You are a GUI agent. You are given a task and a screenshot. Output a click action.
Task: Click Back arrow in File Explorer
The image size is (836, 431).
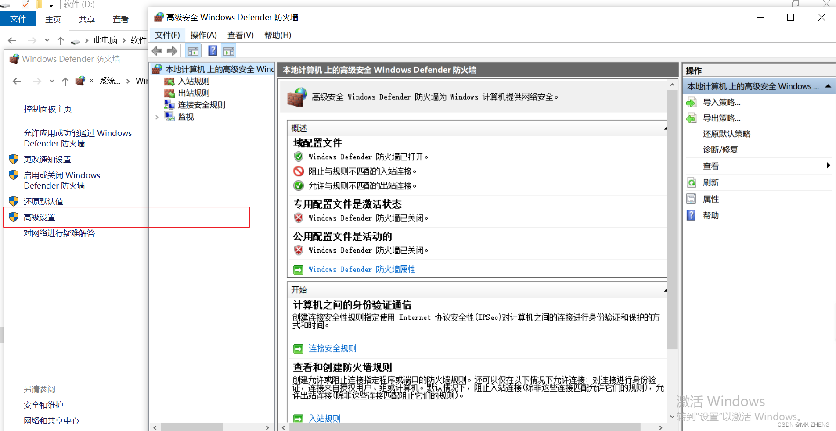tap(12, 40)
